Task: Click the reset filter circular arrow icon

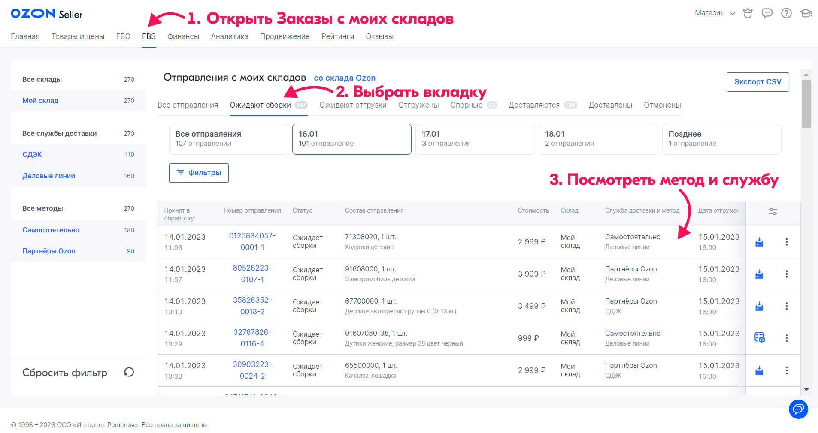Action: pyautogui.click(x=129, y=372)
